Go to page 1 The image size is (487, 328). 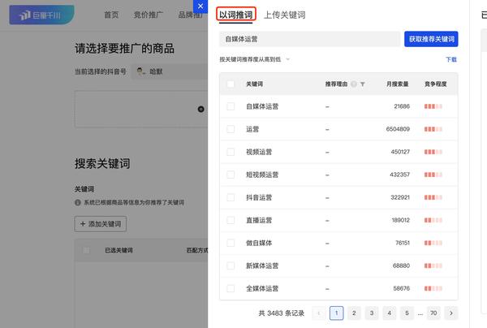coord(336,313)
